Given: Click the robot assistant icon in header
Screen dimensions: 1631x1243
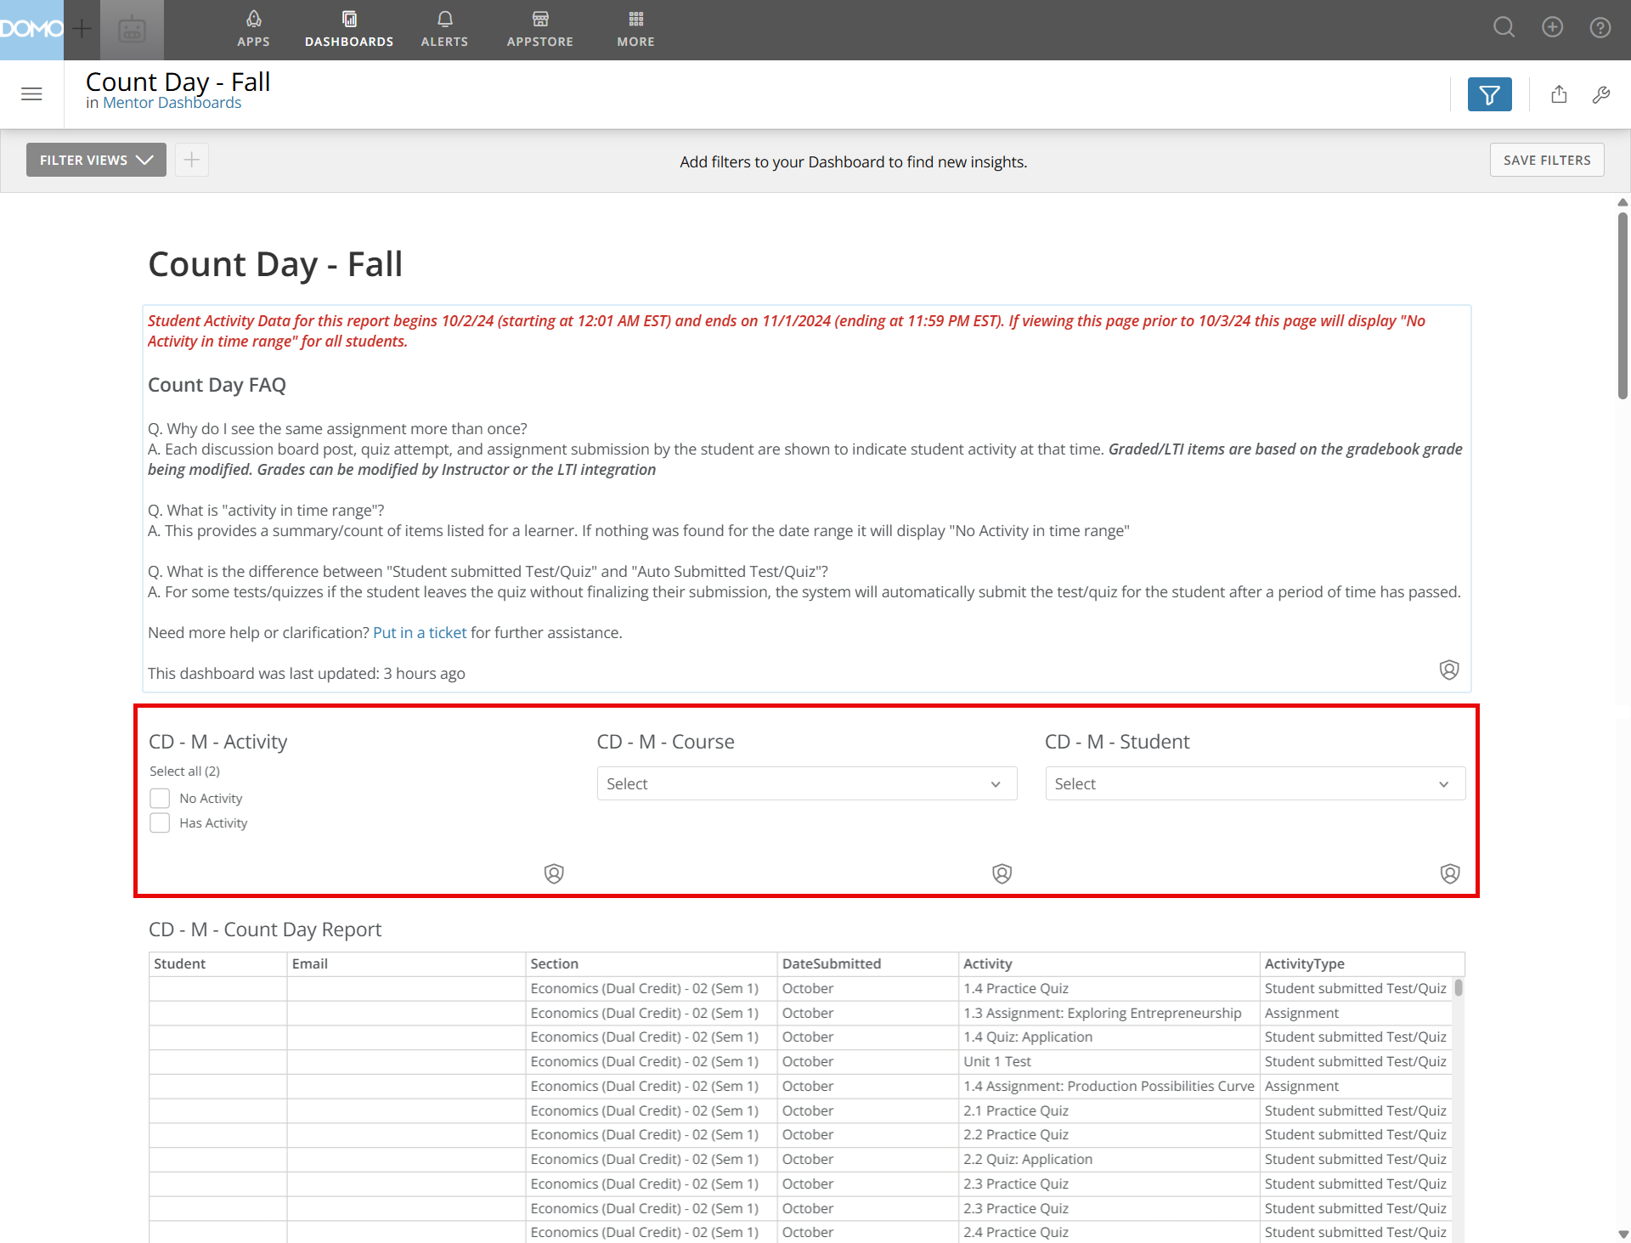Looking at the screenshot, I should (132, 30).
